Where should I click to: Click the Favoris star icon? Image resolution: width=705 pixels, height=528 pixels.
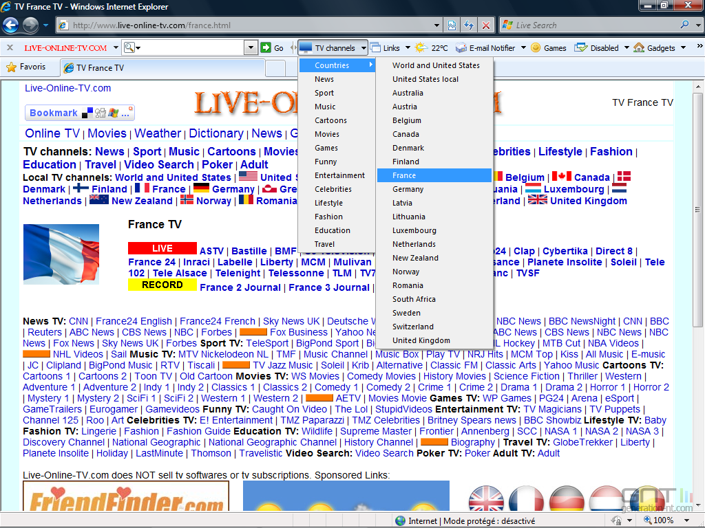coord(11,67)
